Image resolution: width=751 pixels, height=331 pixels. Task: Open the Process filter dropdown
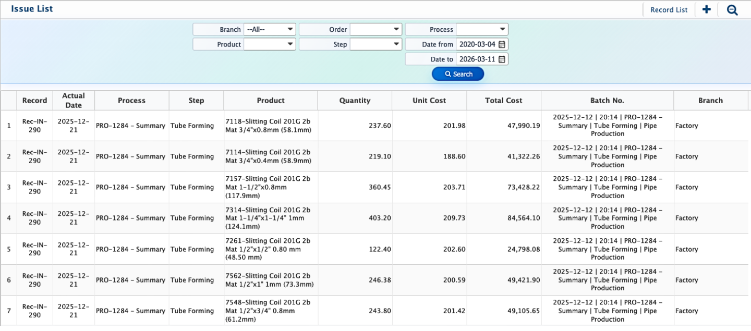click(482, 29)
